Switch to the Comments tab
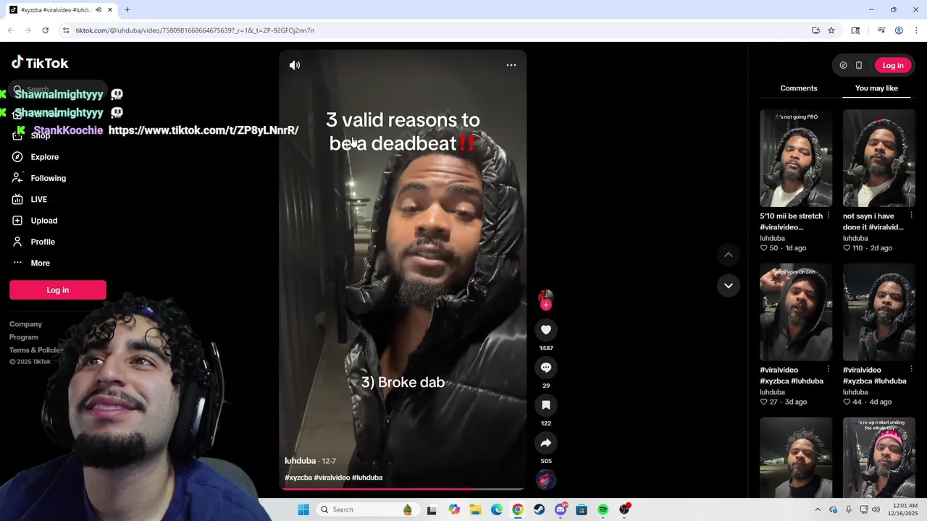 [x=799, y=88]
